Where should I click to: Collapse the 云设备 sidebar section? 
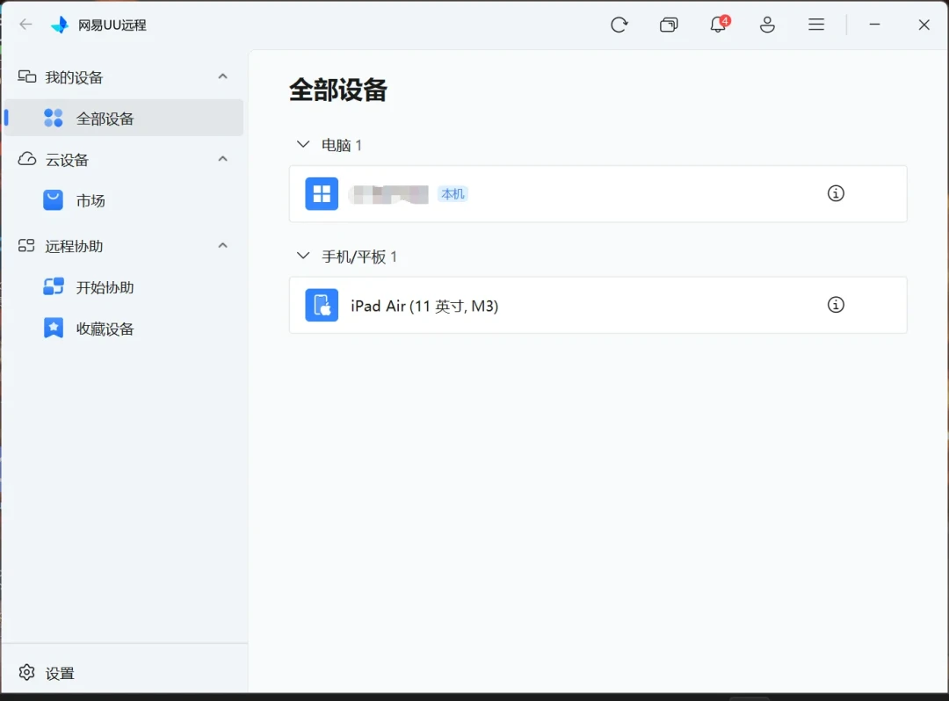pyautogui.click(x=222, y=159)
